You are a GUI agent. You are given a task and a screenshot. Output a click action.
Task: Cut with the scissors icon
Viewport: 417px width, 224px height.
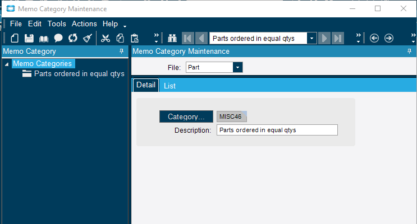[x=106, y=38]
